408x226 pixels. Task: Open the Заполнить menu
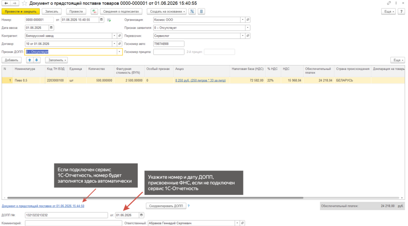tap(57, 60)
